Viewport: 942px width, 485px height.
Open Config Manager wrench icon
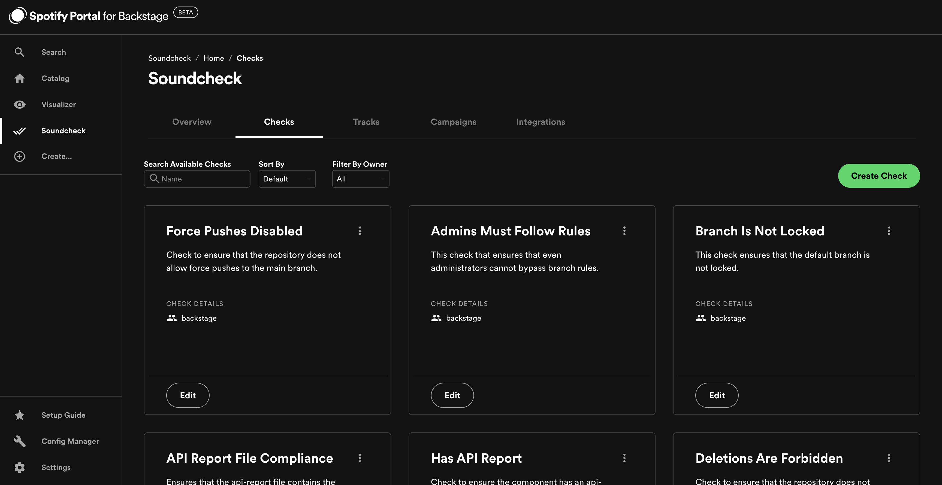(19, 441)
